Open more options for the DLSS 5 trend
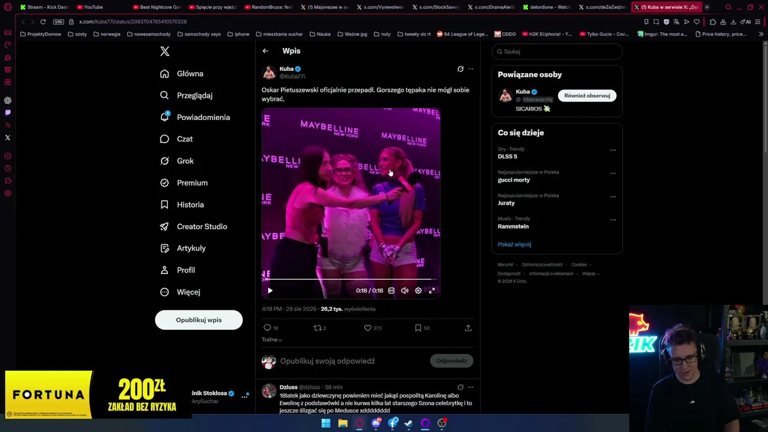This screenshot has height=432, width=768. [613, 150]
